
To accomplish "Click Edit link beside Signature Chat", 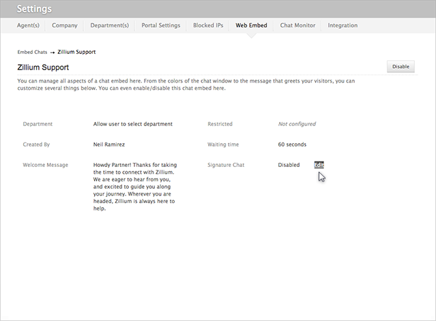I will (319, 165).
